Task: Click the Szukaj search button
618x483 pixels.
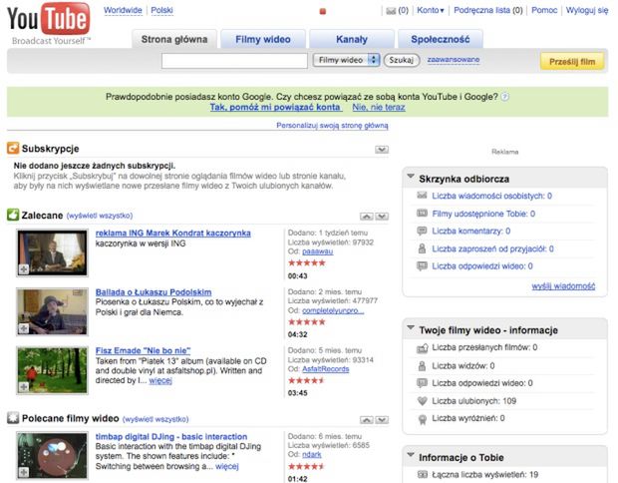Action: (402, 60)
